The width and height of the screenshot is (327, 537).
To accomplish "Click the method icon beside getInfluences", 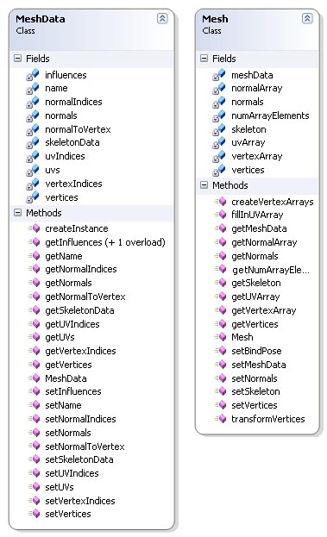I will pyautogui.click(x=35, y=242).
